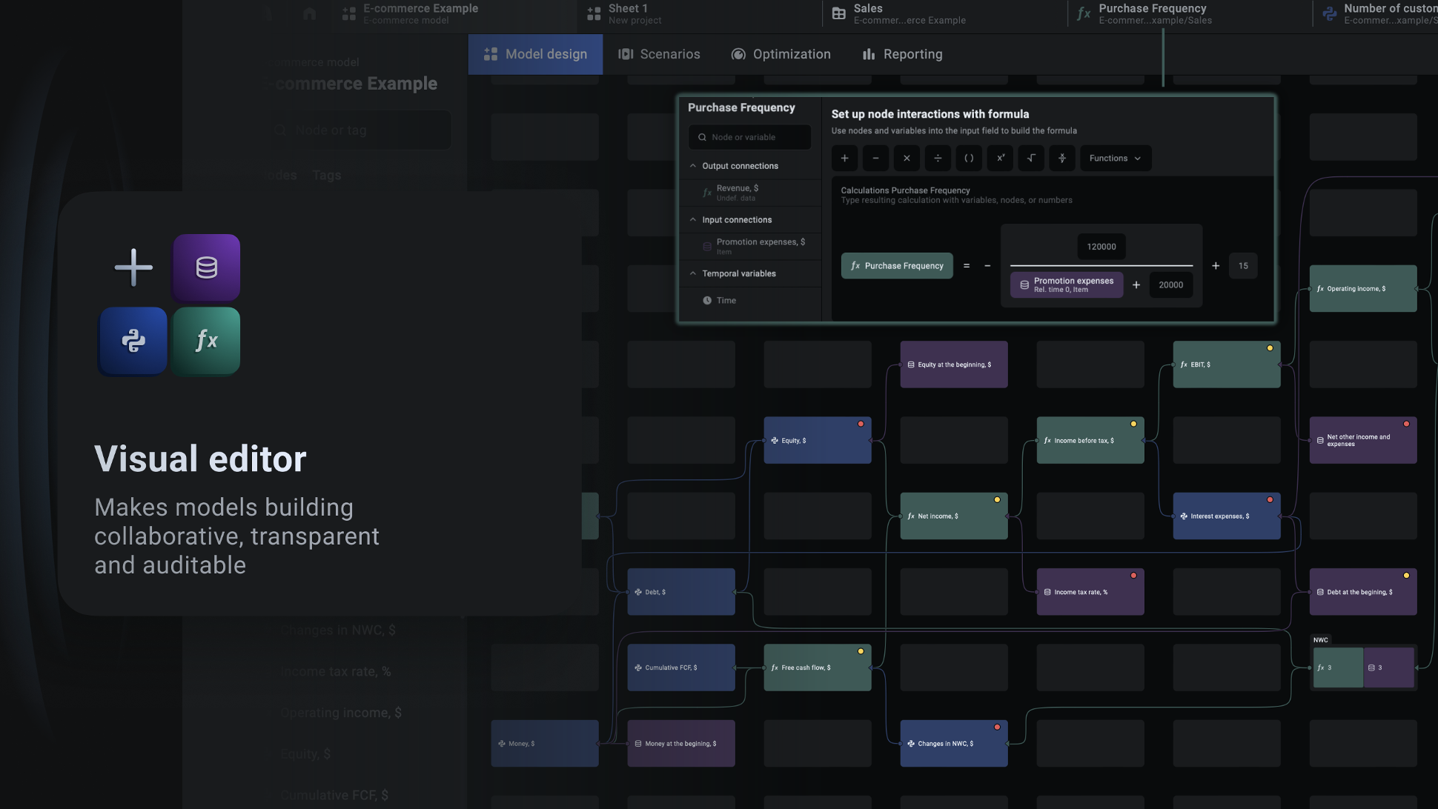Add a power exponent operator
This screenshot has width=1438, height=809.
tap(1000, 159)
